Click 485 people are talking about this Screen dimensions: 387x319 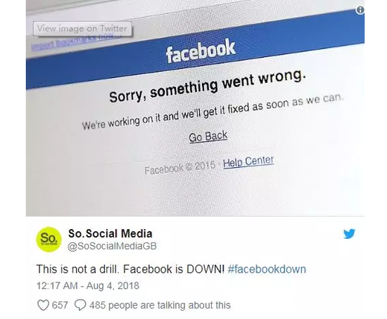coord(160,305)
